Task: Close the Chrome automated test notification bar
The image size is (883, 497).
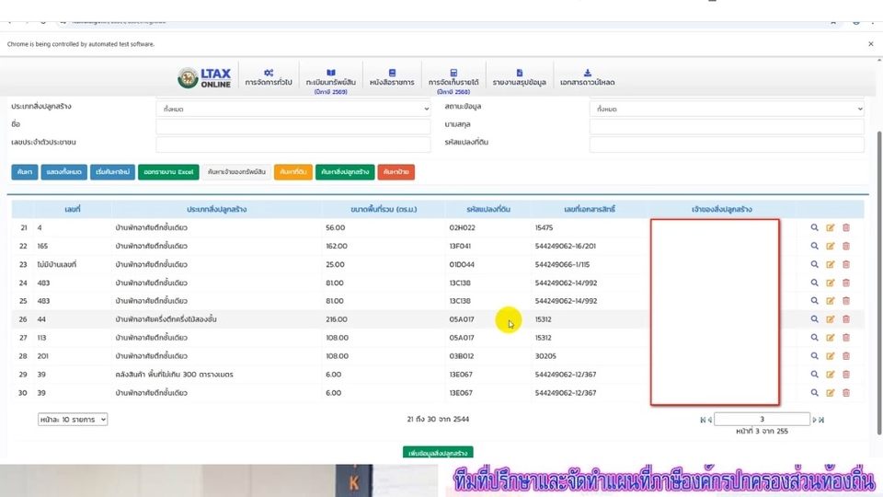Action: point(871,44)
